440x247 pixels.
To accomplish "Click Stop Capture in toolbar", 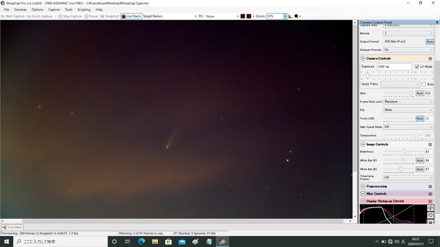I will point(70,16).
